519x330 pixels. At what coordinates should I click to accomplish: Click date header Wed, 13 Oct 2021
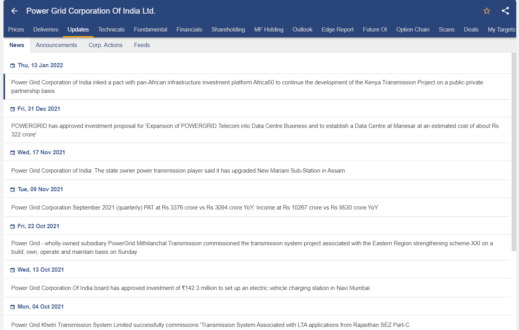[41, 270]
